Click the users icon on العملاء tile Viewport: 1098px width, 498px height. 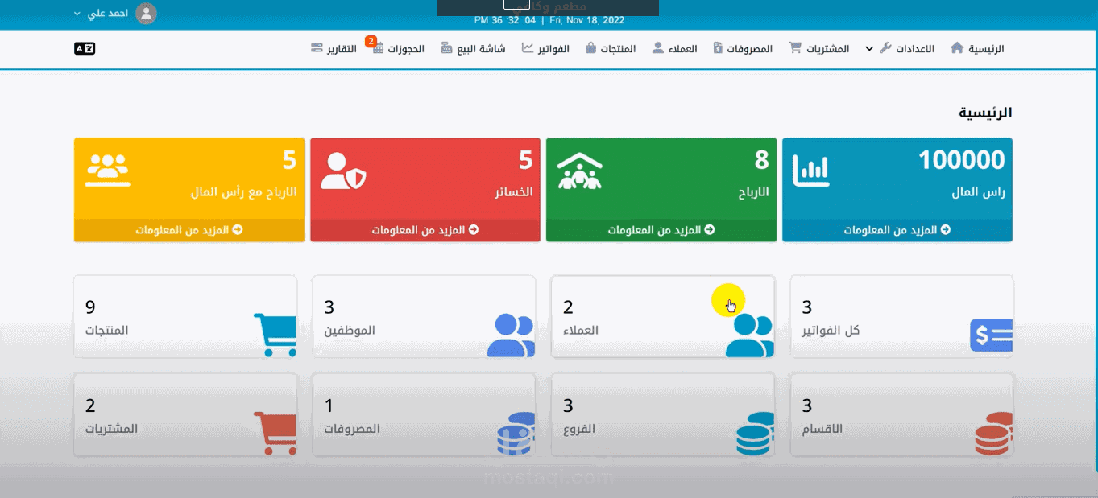pos(750,335)
